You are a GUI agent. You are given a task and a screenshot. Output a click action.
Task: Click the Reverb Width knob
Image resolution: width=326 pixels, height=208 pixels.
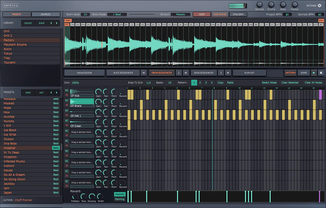coord(100,197)
